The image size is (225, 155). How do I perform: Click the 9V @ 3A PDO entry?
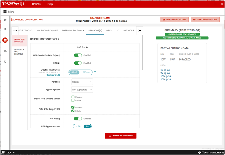tap(165, 73)
